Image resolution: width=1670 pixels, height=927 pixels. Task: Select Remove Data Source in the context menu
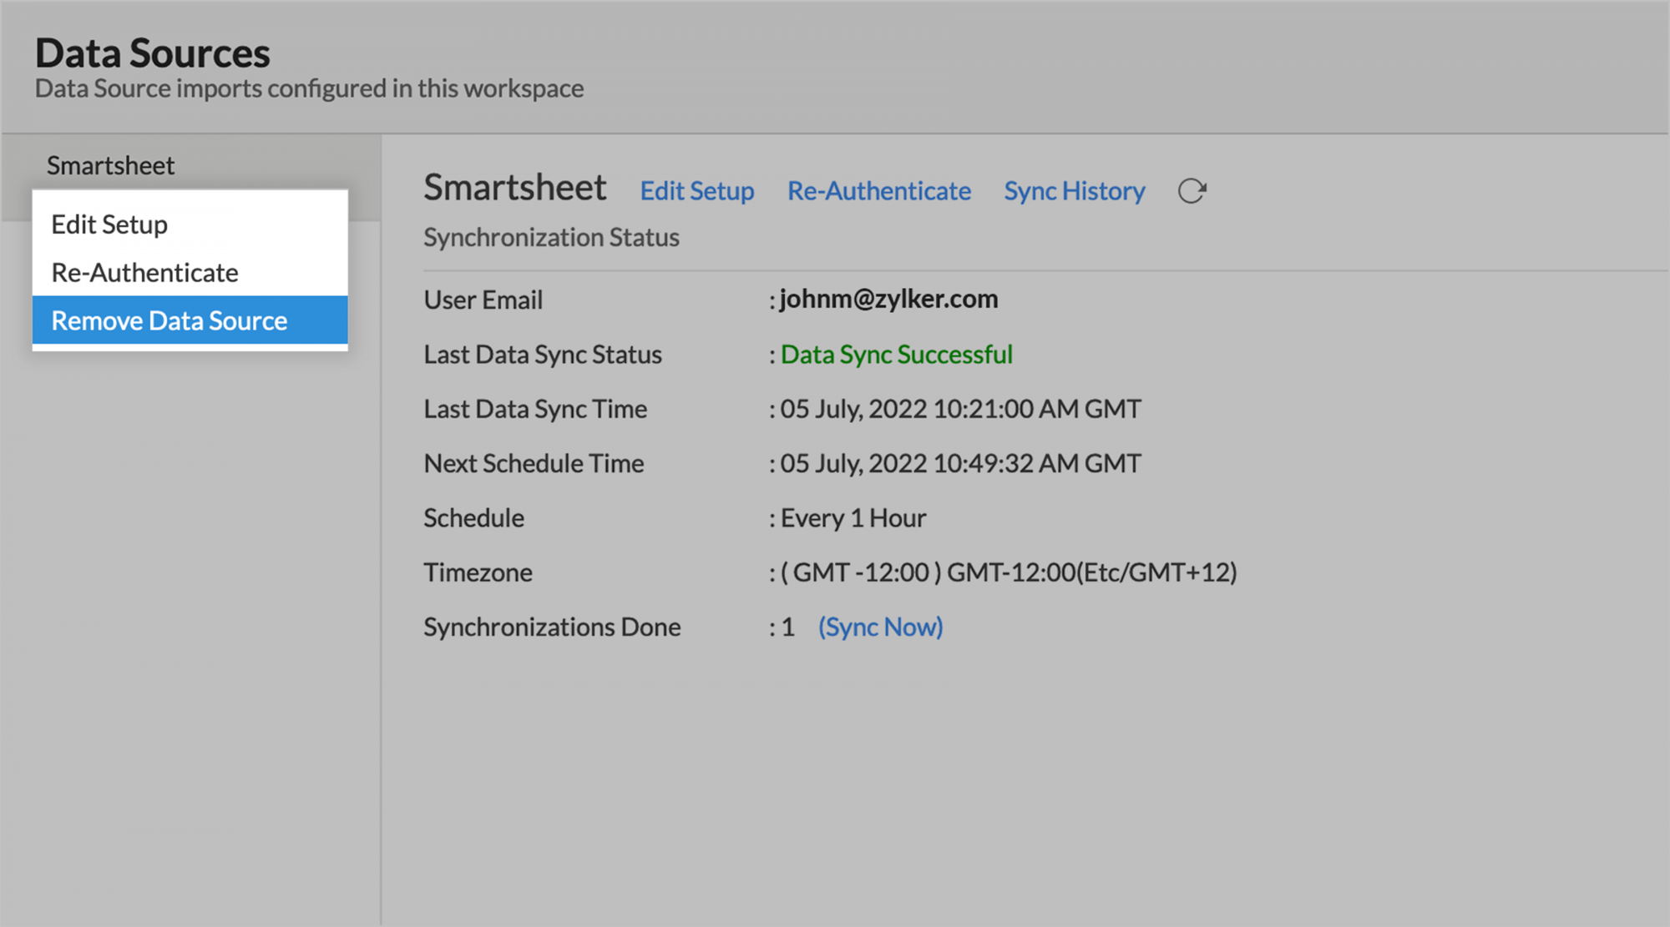click(190, 320)
